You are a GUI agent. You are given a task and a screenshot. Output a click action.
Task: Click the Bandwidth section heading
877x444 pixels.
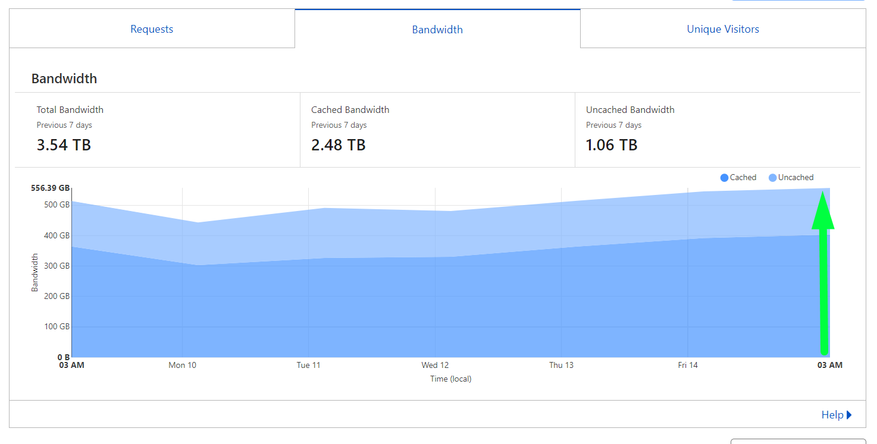click(64, 78)
